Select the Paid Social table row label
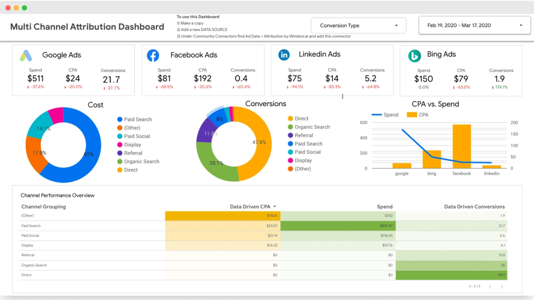 point(30,236)
